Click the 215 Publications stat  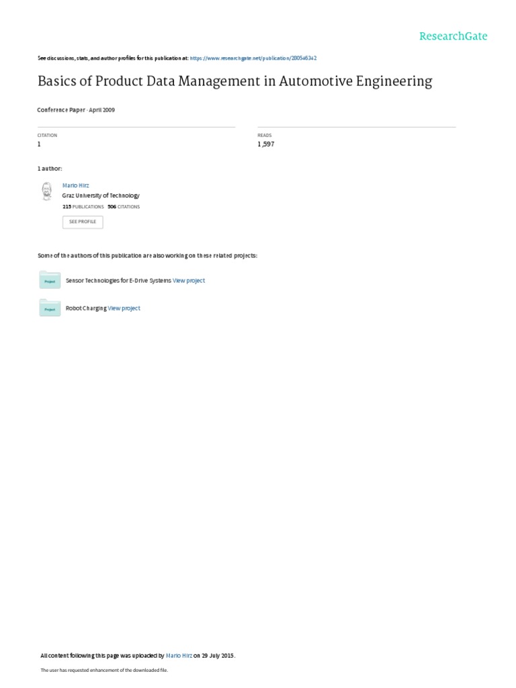pos(83,207)
